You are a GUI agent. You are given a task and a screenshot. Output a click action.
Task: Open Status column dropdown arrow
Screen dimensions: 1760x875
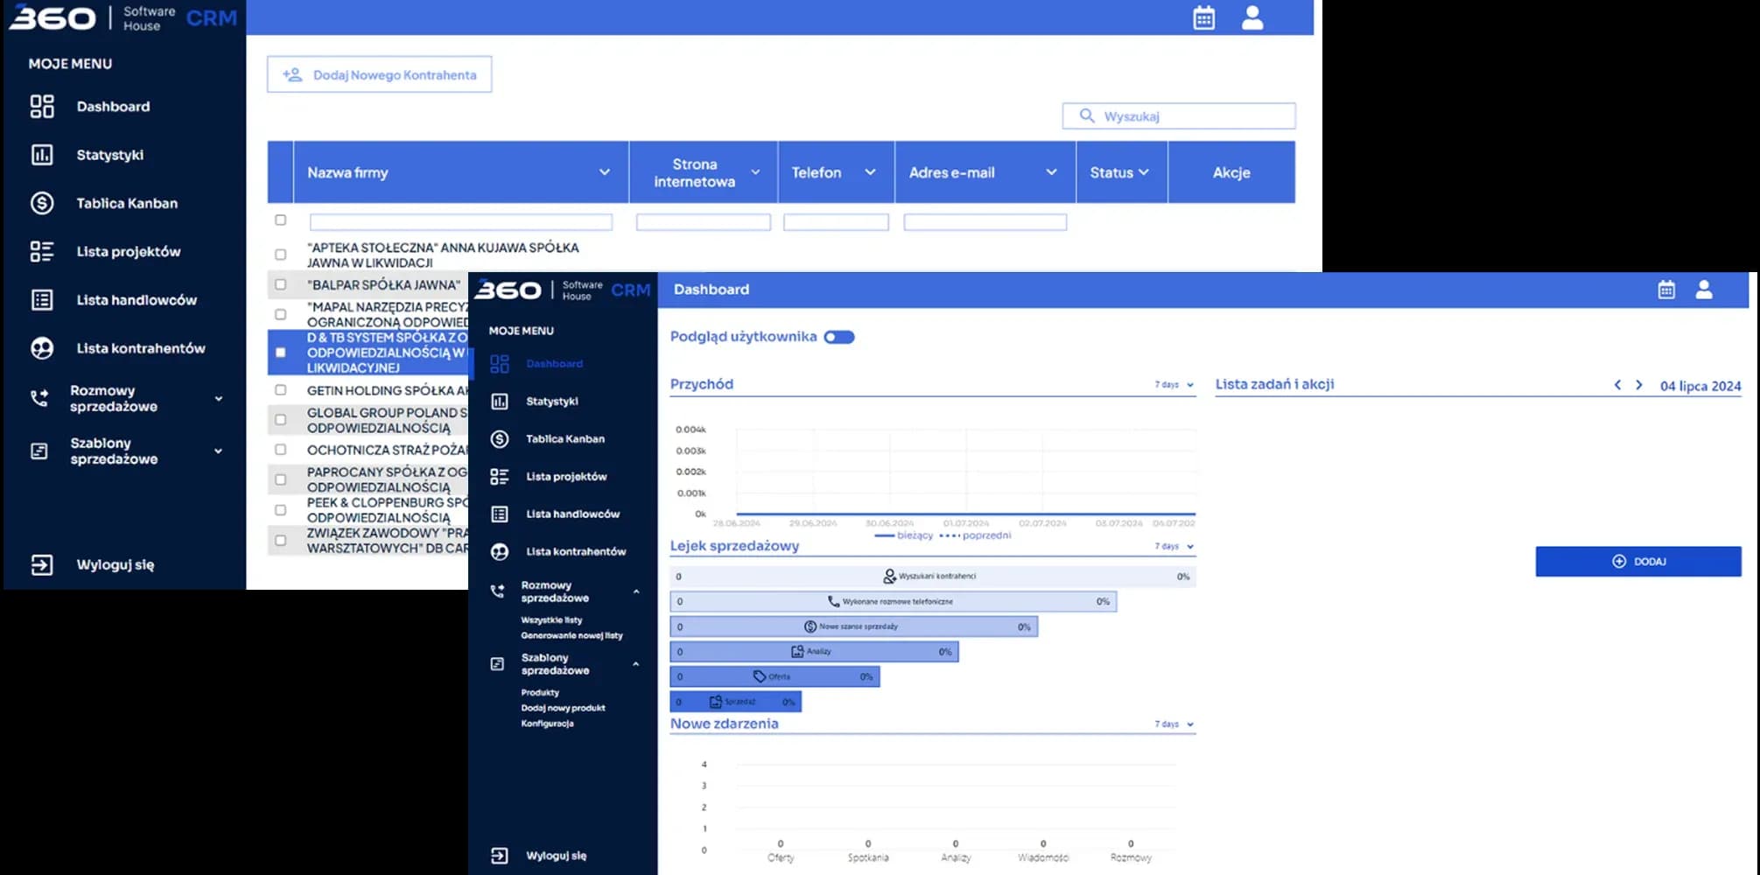(1143, 172)
